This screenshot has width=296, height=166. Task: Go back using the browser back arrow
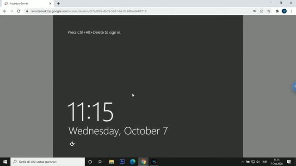5,11
